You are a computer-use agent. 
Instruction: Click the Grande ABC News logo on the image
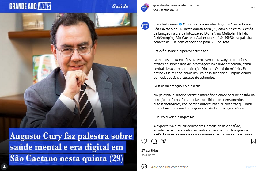point(30,6)
